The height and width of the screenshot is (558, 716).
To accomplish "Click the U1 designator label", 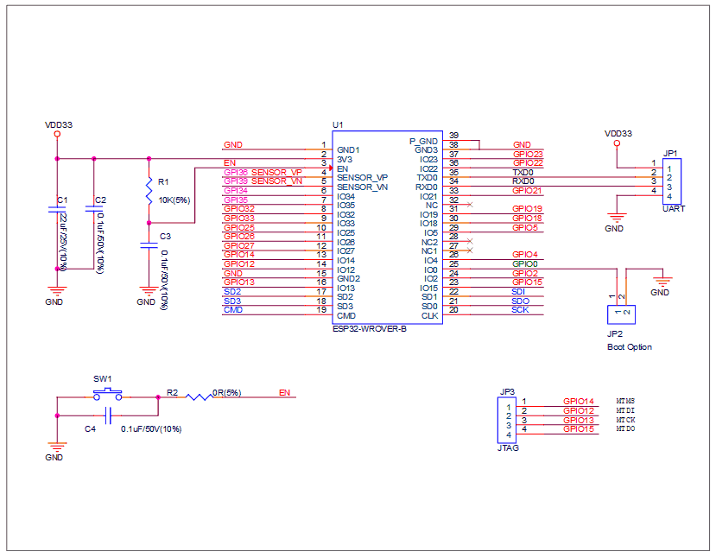I will point(338,124).
